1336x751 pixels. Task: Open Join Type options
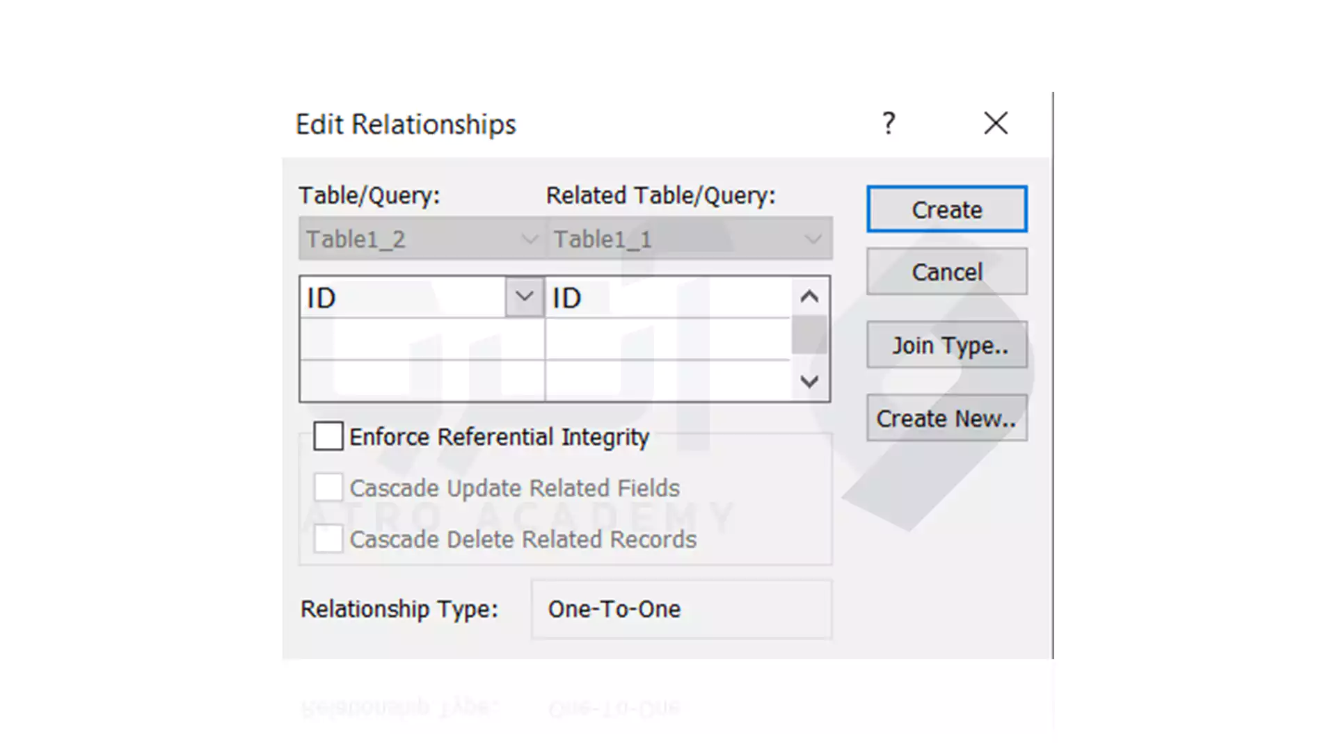946,345
